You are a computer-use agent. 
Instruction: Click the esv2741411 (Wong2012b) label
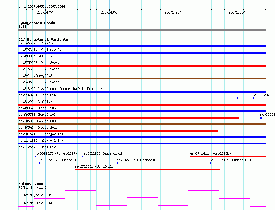210,153
